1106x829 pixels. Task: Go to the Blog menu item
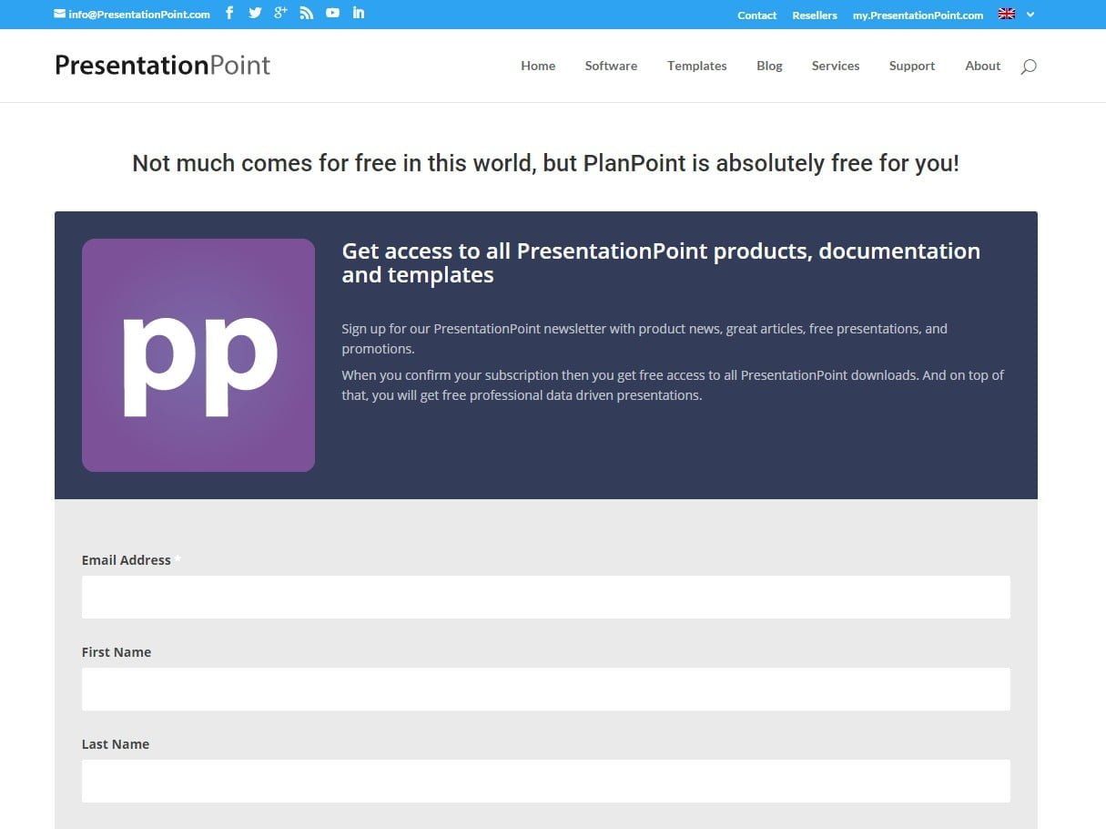coord(769,66)
